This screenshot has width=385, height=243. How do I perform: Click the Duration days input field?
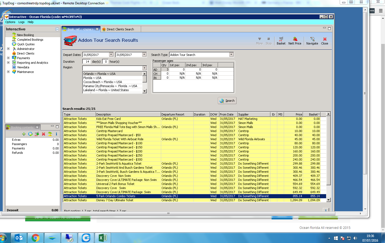(x=87, y=62)
